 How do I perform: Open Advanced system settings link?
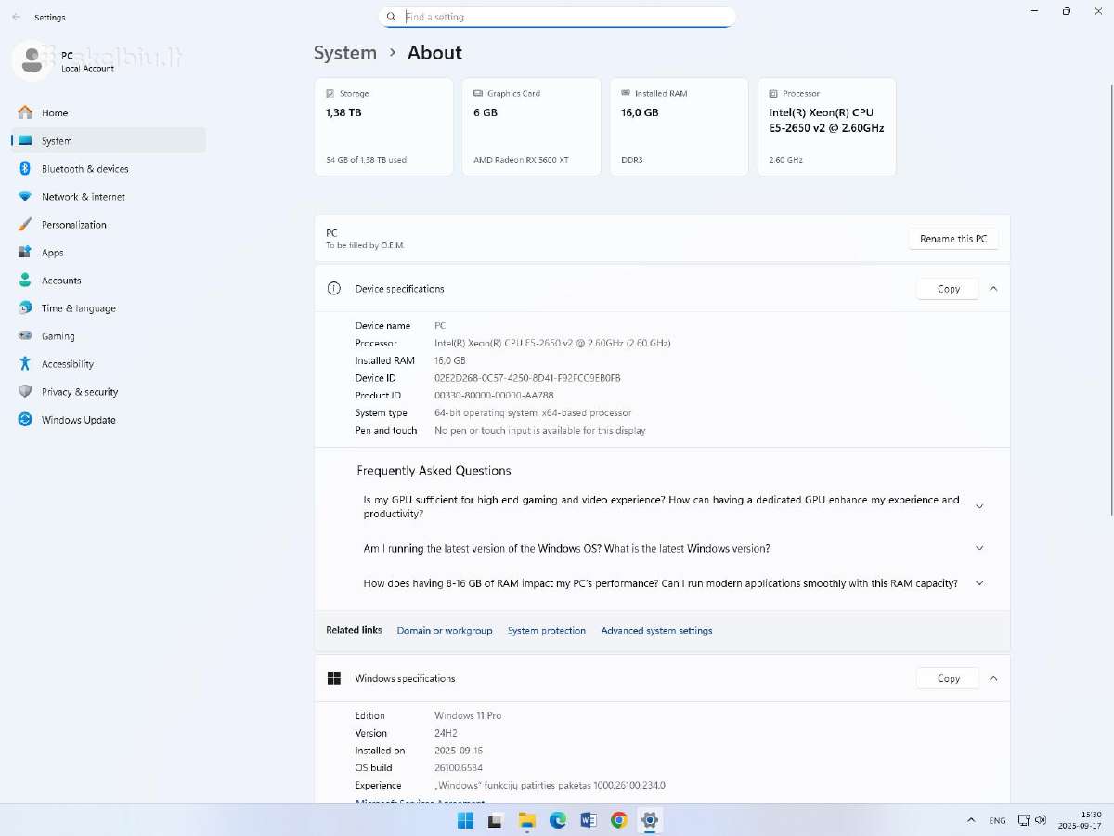tap(656, 630)
